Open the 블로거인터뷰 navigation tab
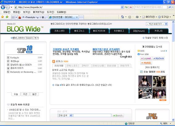175x126 pixels. (x=99, y=31)
